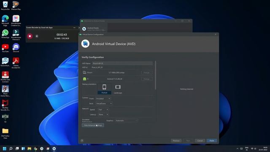Viewport: 270px width, 152px height.
Task: Open Microsoft Edge desktop icon
Action: tap(5, 21)
